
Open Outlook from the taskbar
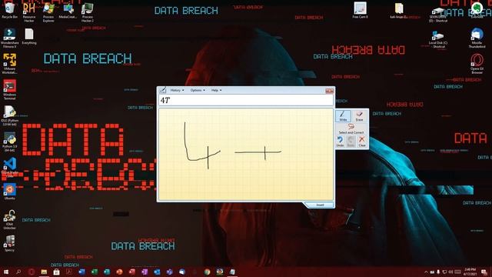(157, 272)
